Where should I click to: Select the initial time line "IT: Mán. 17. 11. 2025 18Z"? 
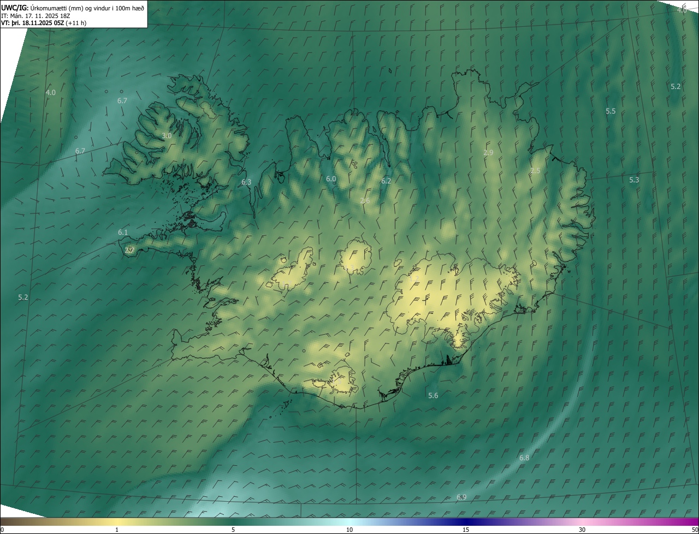pyautogui.click(x=35, y=15)
